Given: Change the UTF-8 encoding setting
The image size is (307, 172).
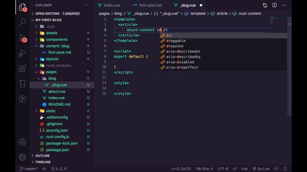Looking at the screenshot, I should [223, 169].
